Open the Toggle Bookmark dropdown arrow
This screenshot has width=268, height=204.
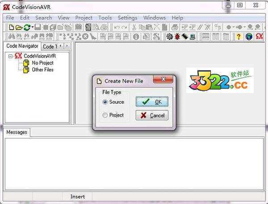click(234, 27)
